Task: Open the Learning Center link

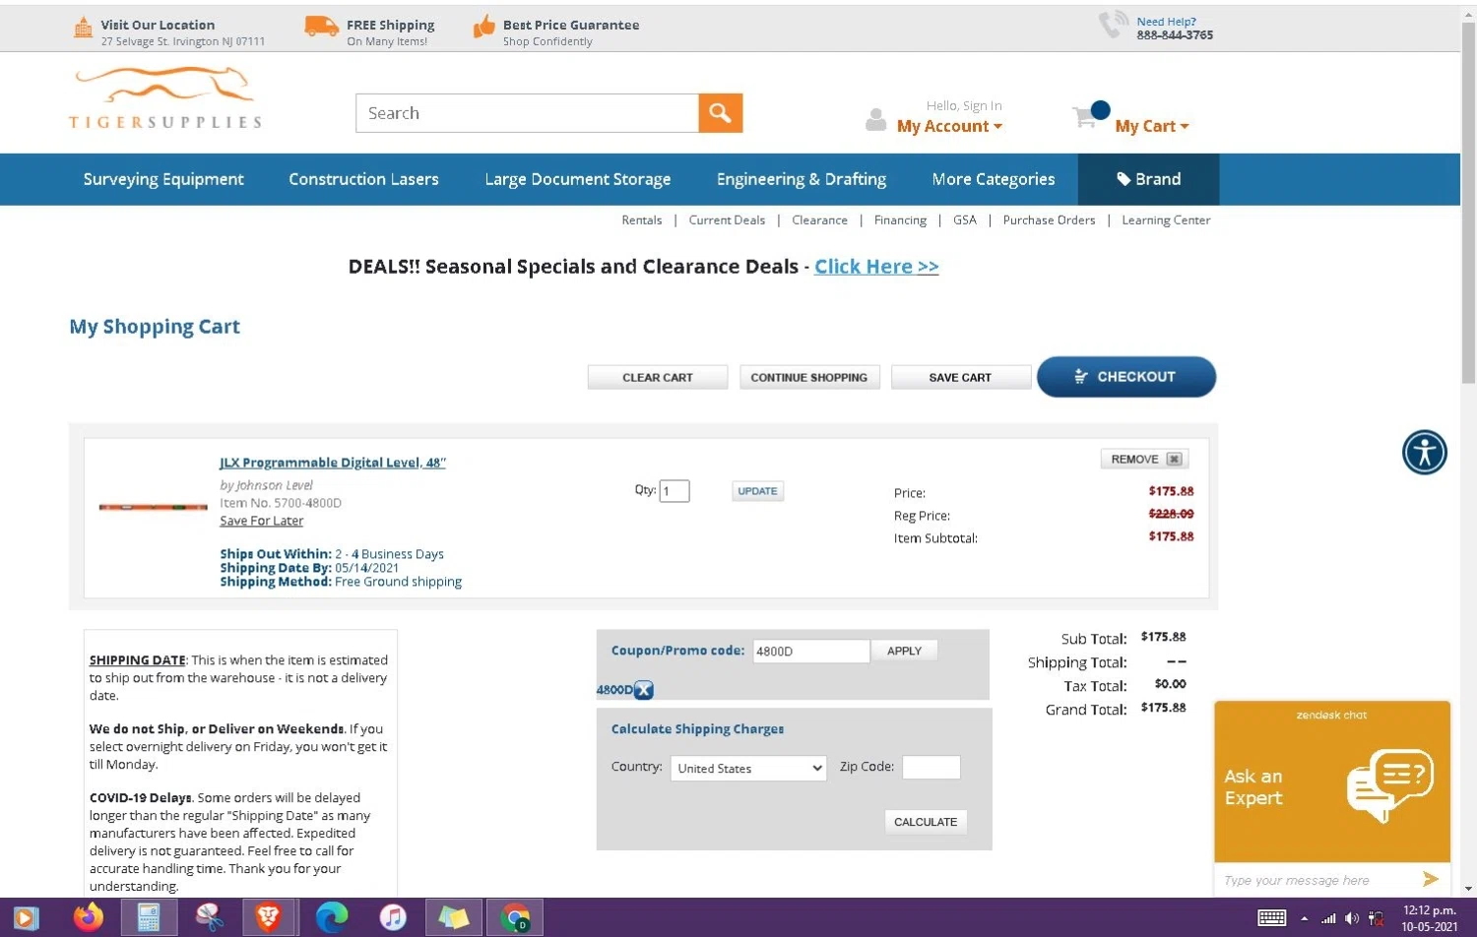Action: click(1166, 220)
